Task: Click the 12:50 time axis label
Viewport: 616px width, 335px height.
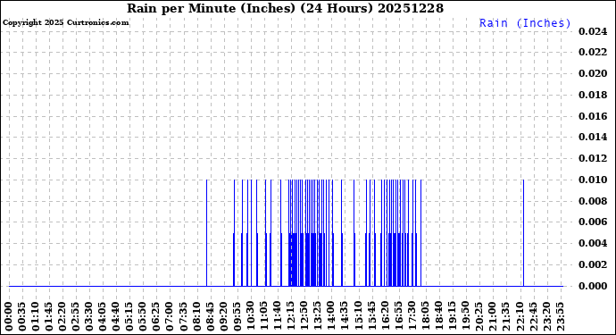Action: [304, 317]
